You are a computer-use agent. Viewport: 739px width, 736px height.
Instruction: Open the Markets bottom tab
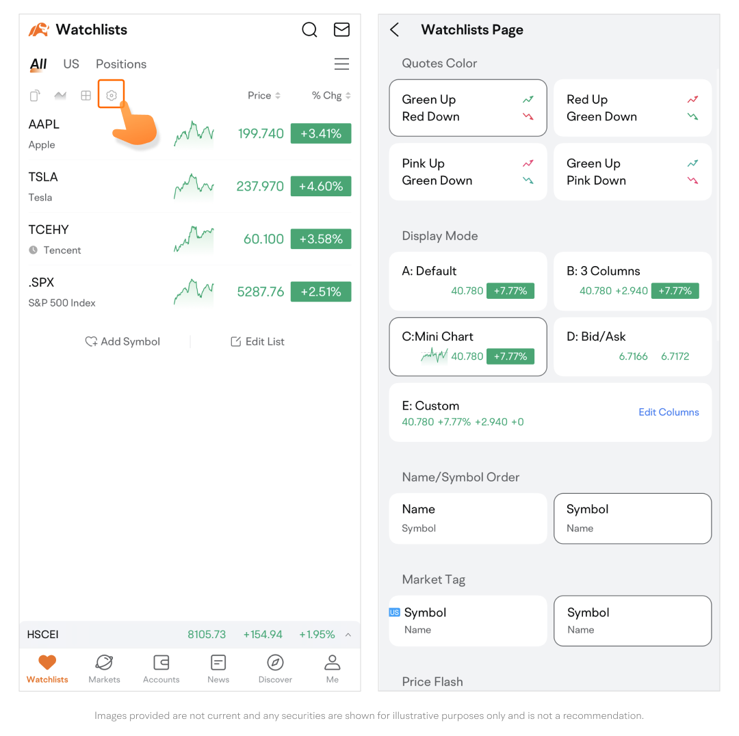point(104,668)
